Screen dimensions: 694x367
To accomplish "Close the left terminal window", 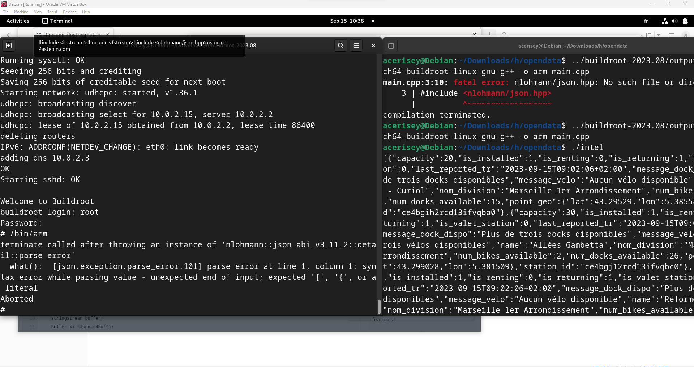I will click(x=373, y=46).
